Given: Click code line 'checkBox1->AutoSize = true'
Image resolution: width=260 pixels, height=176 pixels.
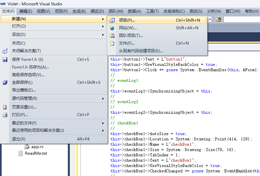Looking at the screenshot, I should pyautogui.click(x=149, y=134).
